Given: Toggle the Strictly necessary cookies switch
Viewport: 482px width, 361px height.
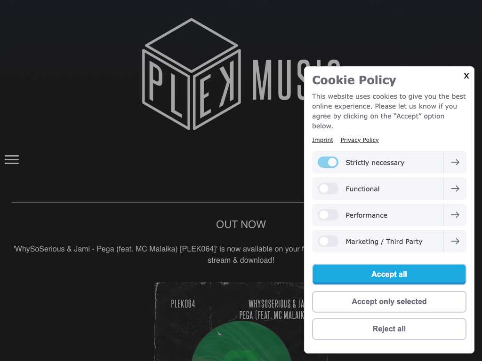Looking at the screenshot, I should 328,162.
